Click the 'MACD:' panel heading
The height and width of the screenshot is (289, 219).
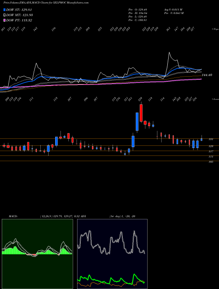13,216
